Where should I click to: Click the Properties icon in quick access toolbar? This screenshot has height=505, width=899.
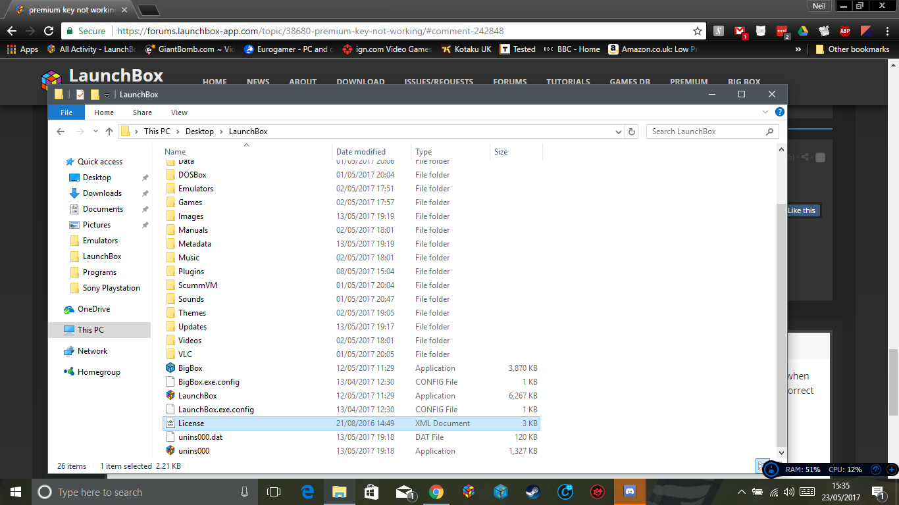pos(80,95)
